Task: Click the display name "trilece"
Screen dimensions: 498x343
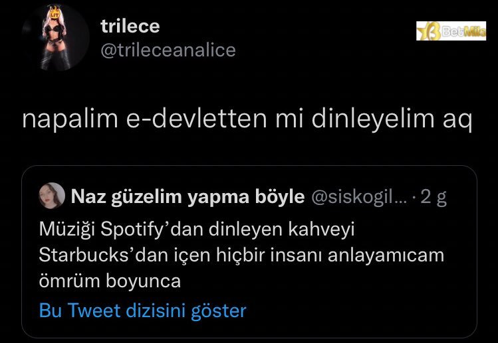Action: coord(130,27)
